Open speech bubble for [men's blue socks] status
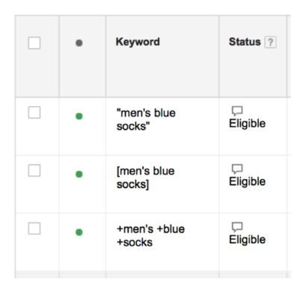This screenshot has height=285, width=306. pyautogui.click(x=237, y=169)
